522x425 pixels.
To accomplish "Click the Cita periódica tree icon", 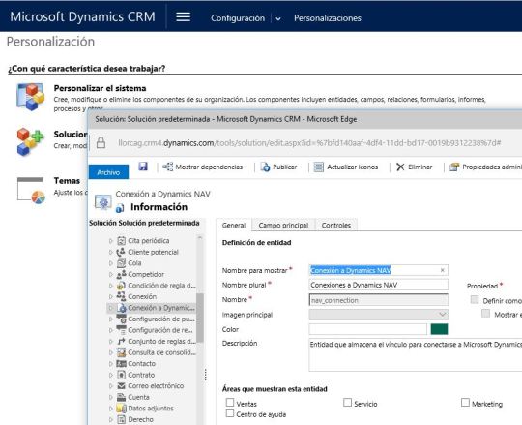I will (122, 241).
